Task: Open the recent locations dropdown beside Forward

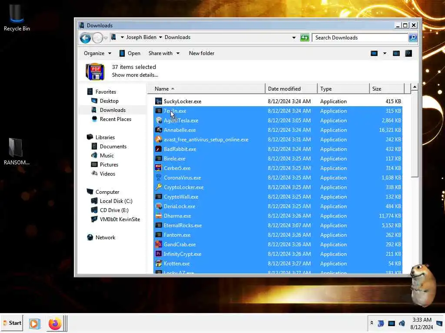Action: pos(106,38)
